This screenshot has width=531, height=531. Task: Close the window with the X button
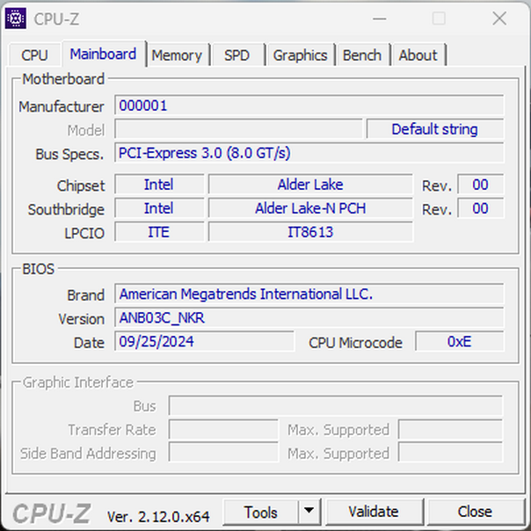(x=499, y=18)
